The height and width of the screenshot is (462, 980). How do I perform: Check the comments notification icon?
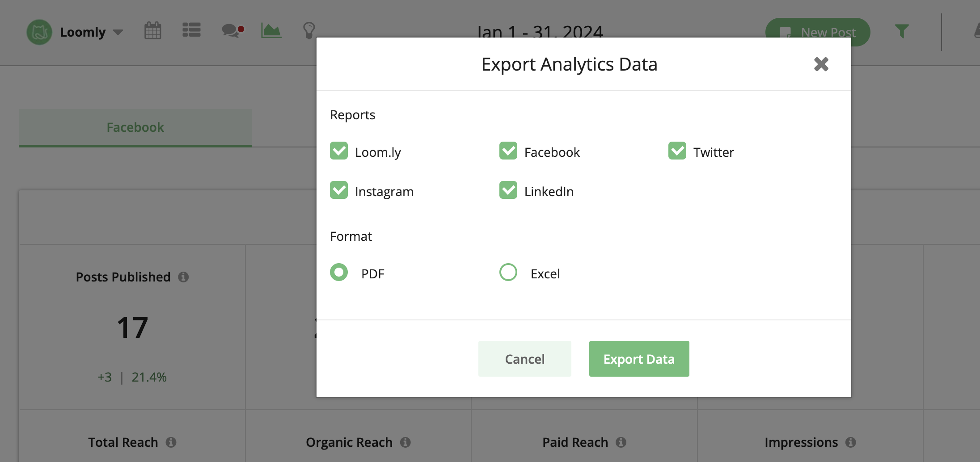point(231,31)
